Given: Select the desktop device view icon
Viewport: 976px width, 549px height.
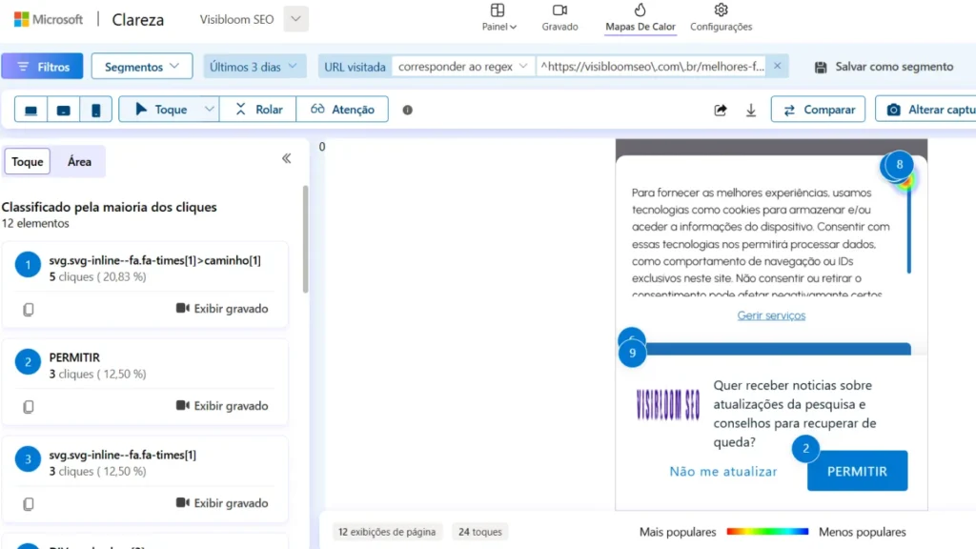Looking at the screenshot, I should [x=30, y=109].
